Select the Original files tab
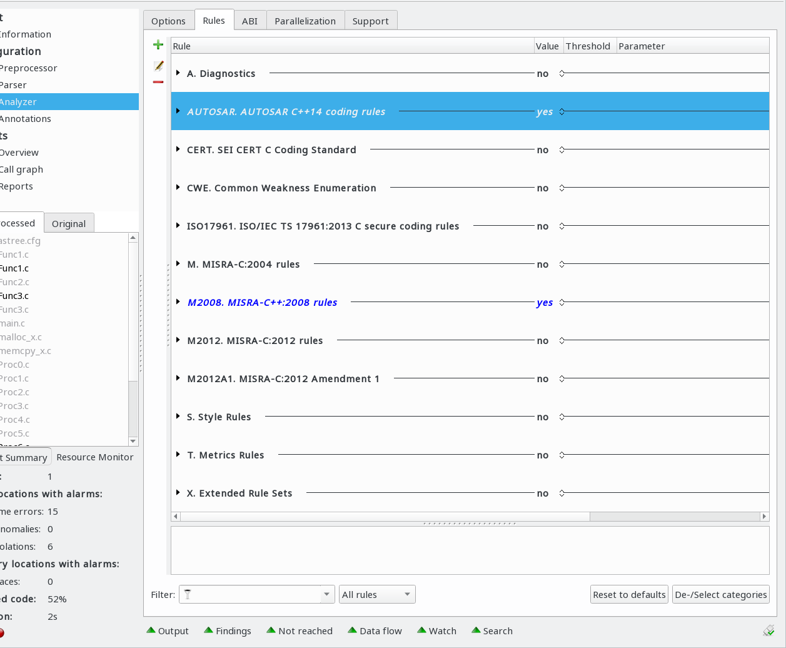This screenshot has width=786, height=648. (69, 223)
